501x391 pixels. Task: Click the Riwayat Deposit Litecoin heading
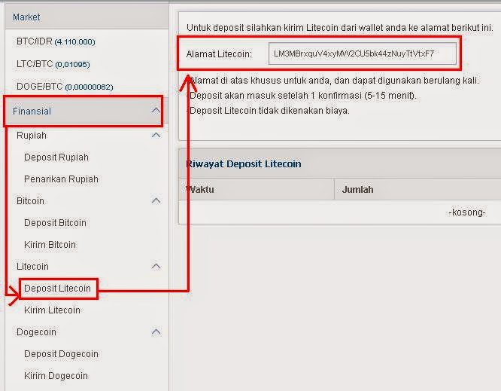(244, 163)
